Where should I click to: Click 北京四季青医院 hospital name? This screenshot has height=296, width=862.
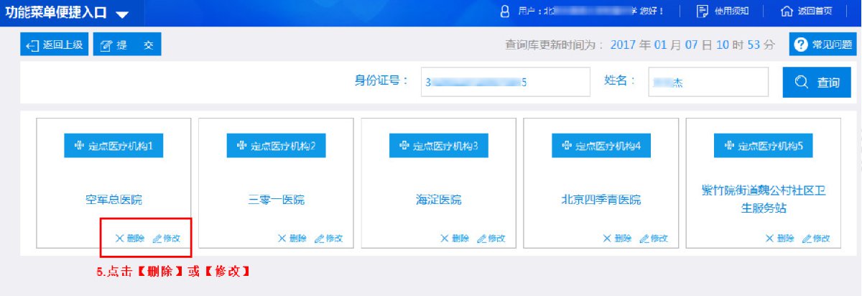click(x=601, y=200)
